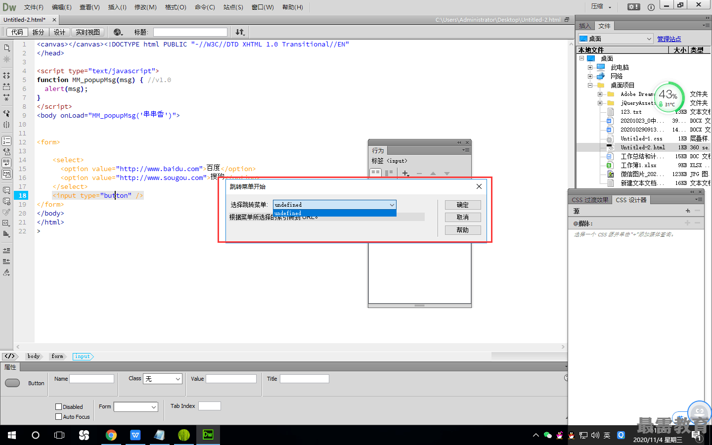
Task: Collapse the 桌面 root tree node
Action: pos(582,58)
